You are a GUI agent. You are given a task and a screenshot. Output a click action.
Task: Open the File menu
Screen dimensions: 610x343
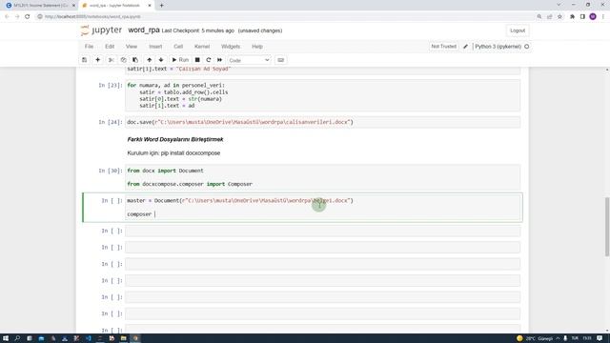(89, 47)
